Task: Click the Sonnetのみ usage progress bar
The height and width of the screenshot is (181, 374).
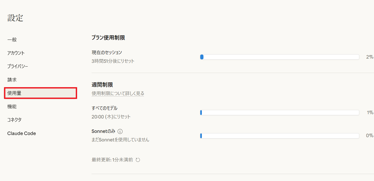Action: 279,136
